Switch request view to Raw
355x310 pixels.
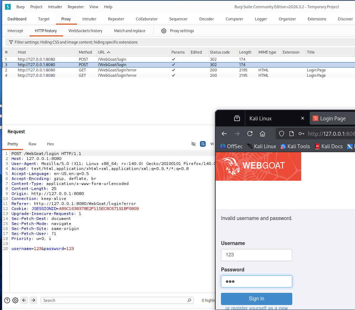32,144
